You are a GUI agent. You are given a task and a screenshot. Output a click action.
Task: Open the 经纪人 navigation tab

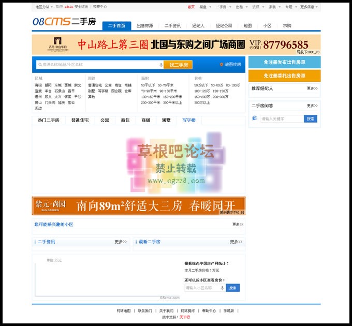click(x=198, y=26)
